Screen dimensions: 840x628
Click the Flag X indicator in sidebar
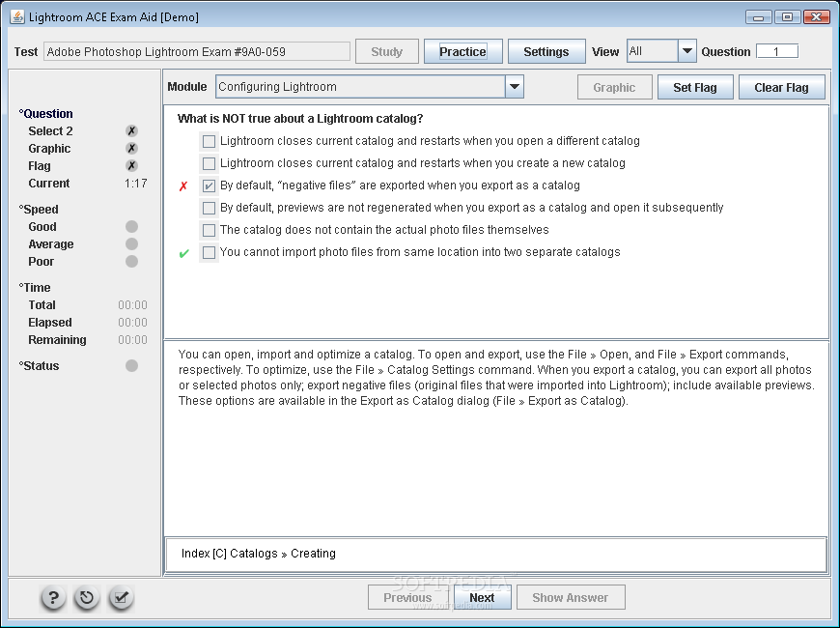coord(131,166)
